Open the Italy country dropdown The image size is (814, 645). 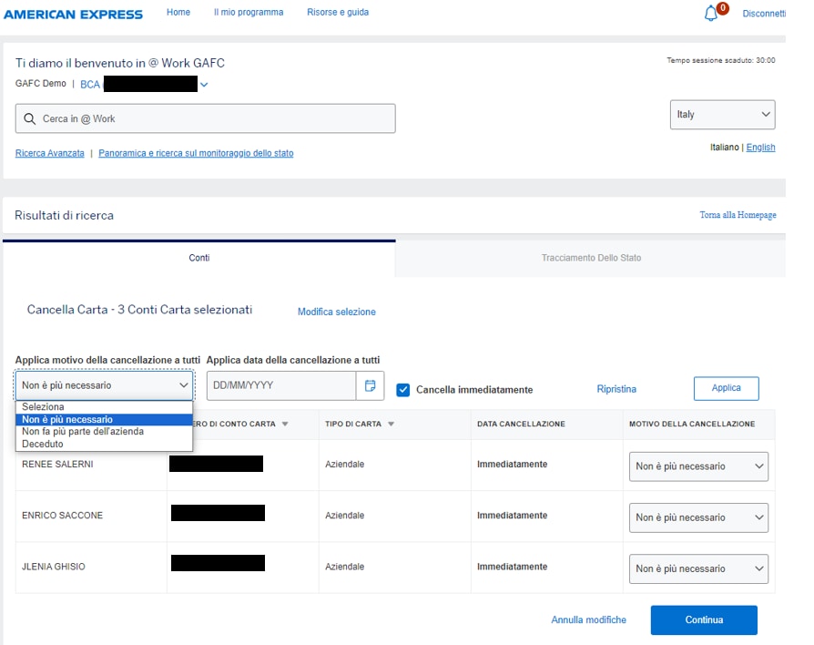(723, 115)
